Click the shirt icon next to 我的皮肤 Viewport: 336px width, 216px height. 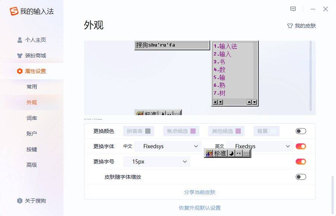point(290,26)
